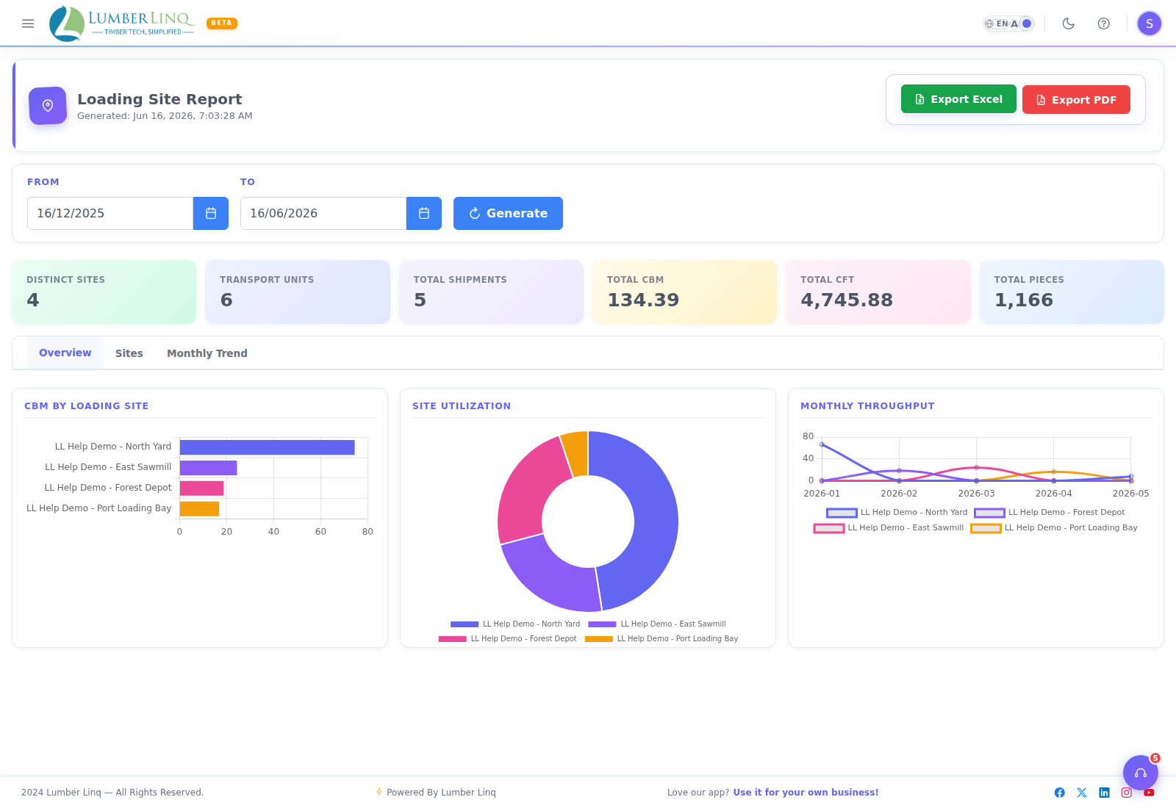Screen dimensions: 1176x808
Task: Toggle the EN language switch
Action: 1009,24
